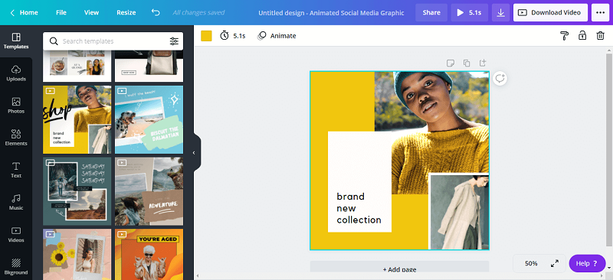
Task: Click the Search templates field
Action: click(113, 41)
